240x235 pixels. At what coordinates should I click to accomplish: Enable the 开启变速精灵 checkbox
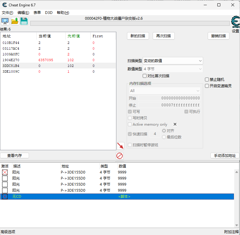point(207,86)
